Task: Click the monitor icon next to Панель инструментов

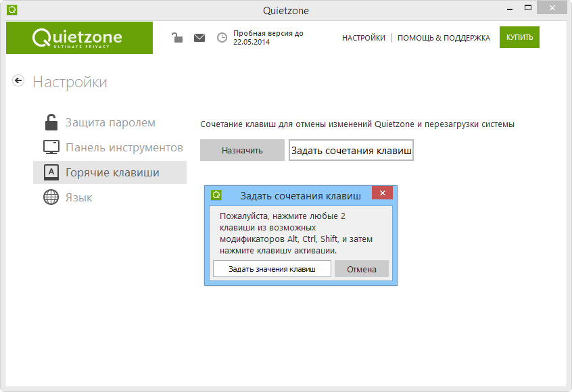Action: (51, 147)
